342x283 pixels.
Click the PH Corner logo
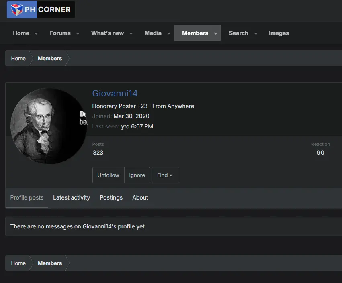pos(41,10)
